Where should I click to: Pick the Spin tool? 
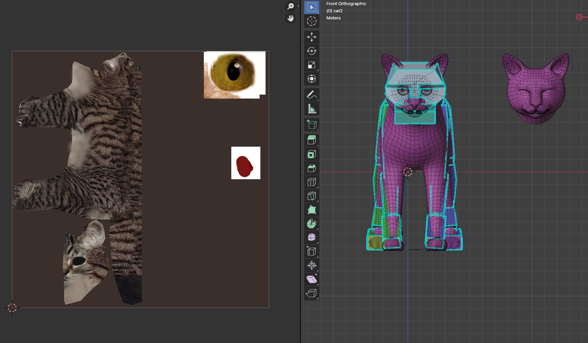coord(312,224)
